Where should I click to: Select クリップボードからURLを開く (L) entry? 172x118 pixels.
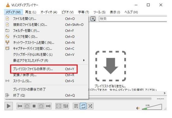46,54
